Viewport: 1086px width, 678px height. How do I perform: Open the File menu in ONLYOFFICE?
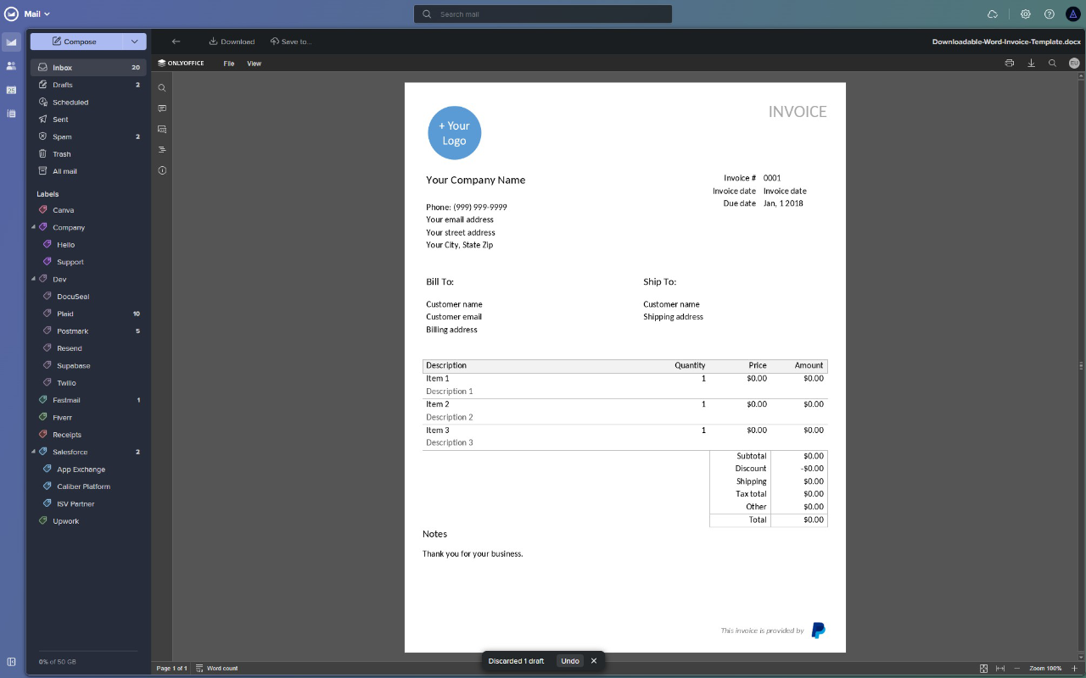pos(228,63)
